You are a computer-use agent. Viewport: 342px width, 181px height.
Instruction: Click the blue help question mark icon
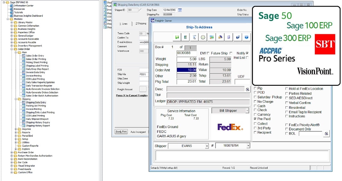pos(246,37)
